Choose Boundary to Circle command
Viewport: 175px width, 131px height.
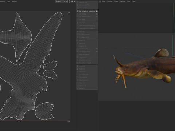tap(87, 60)
